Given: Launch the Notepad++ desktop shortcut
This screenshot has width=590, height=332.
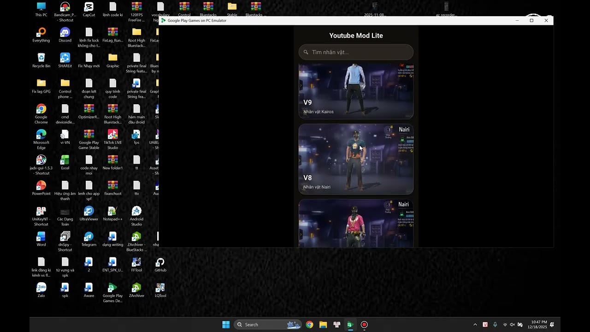Looking at the screenshot, I should 112,213.
